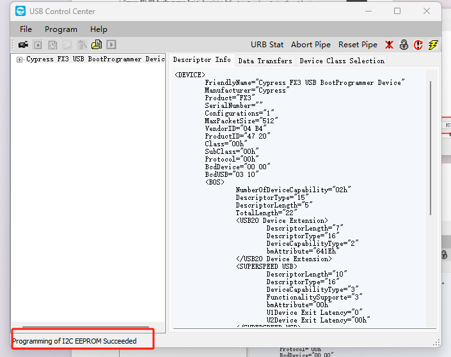The width and height of the screenshot is (451, 357).
Task: Click the DeviceCapabilityType="2" line
Action: point(312,243)
